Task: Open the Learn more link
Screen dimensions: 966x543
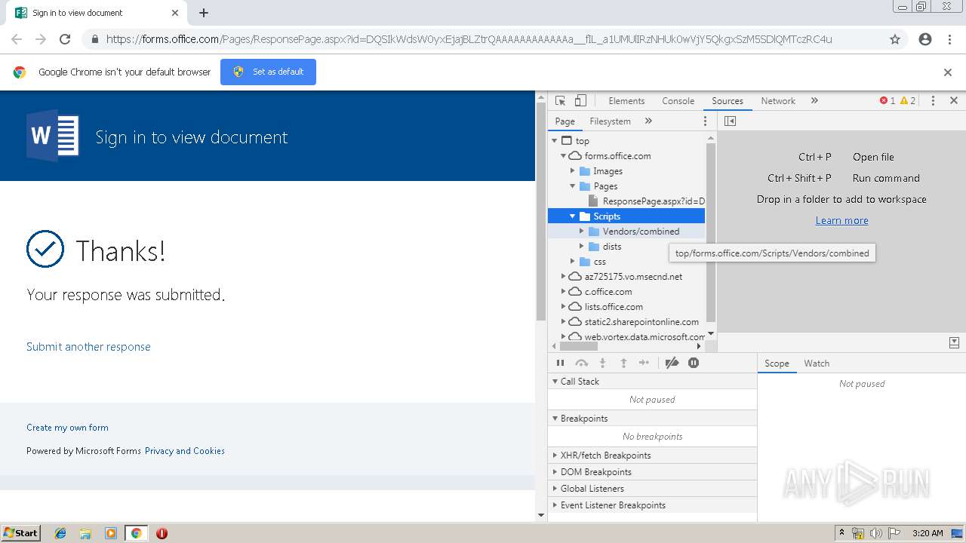Action: (841, 220)
